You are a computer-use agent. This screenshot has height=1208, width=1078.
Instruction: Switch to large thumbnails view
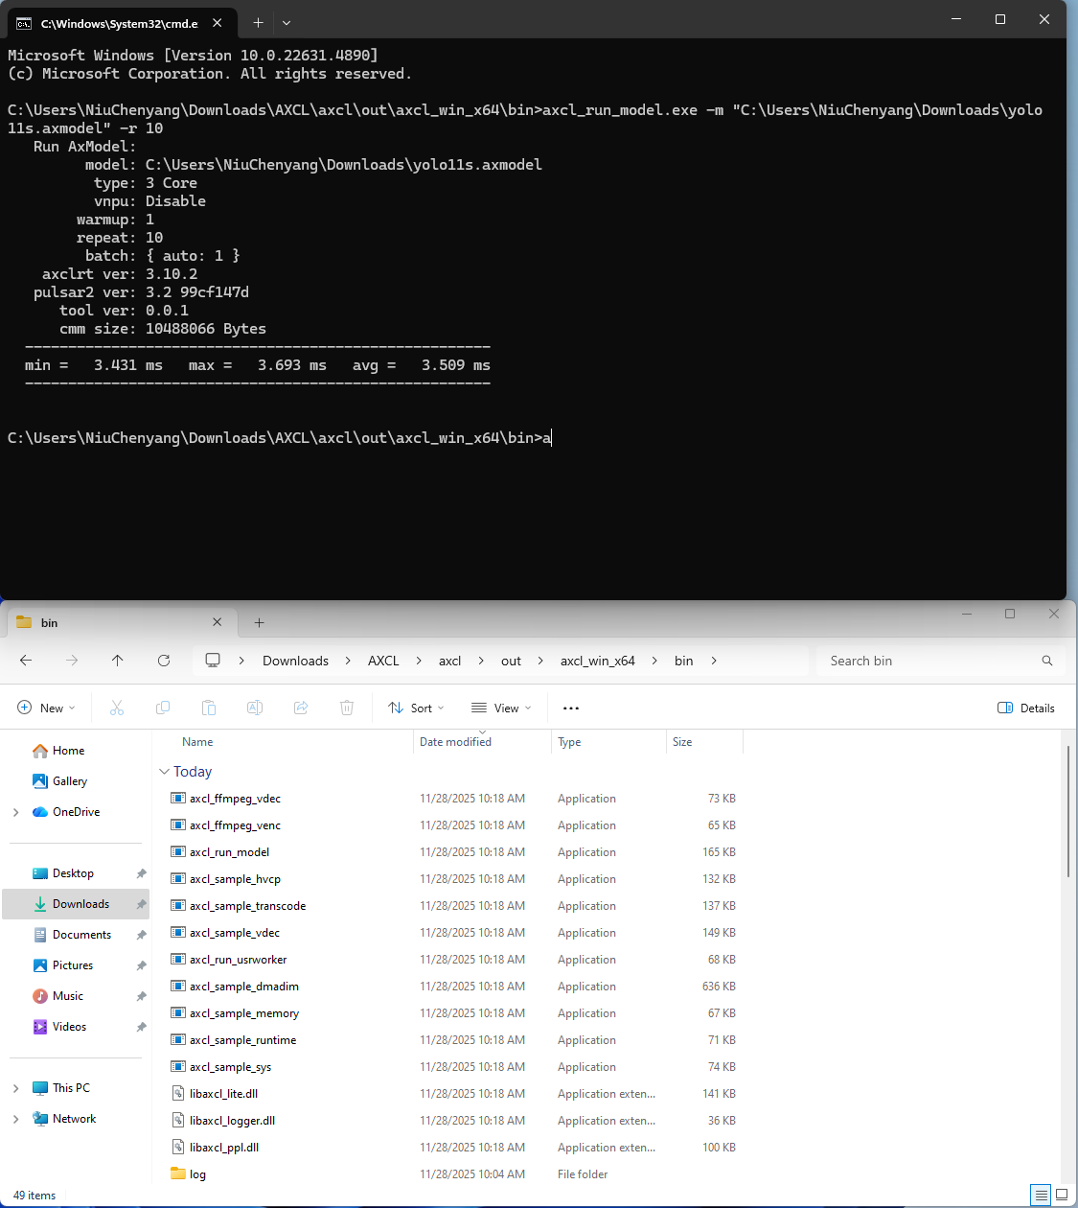click(1062, 1195)
